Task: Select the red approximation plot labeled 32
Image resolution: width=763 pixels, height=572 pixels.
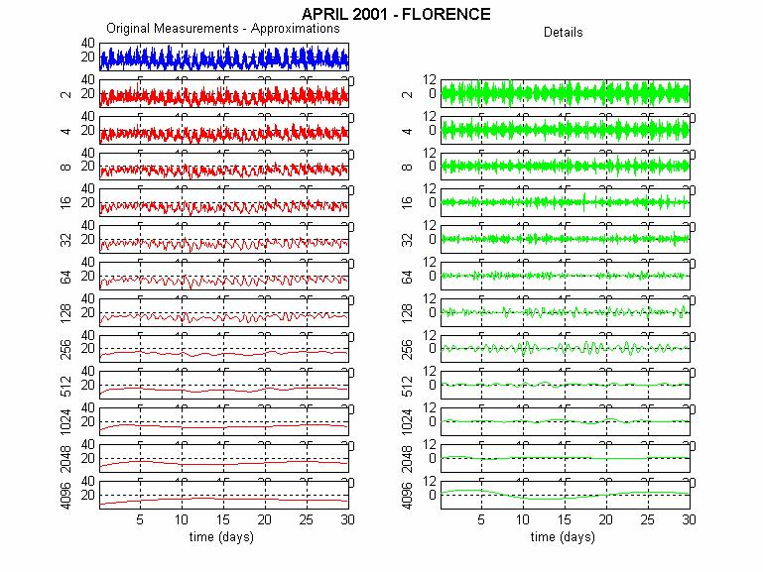Action: tap(224, 239)
